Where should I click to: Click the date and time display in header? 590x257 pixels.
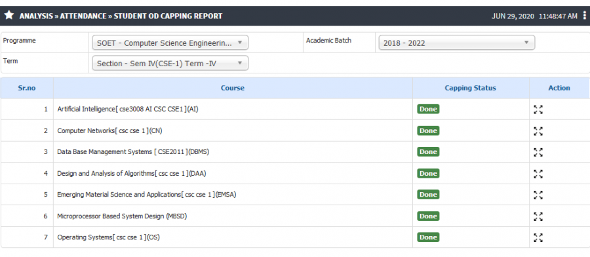(x=534, y=16)
